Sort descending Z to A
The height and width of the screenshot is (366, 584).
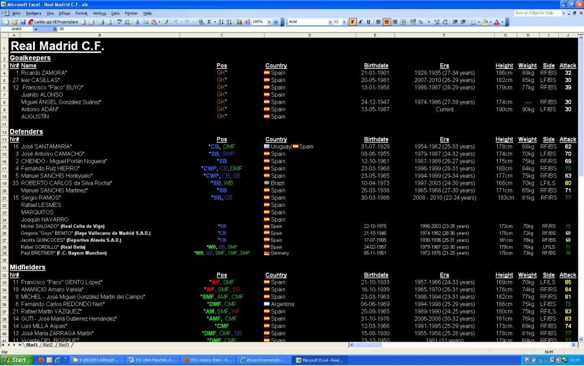pyautogui.click(x=229, y=22)
